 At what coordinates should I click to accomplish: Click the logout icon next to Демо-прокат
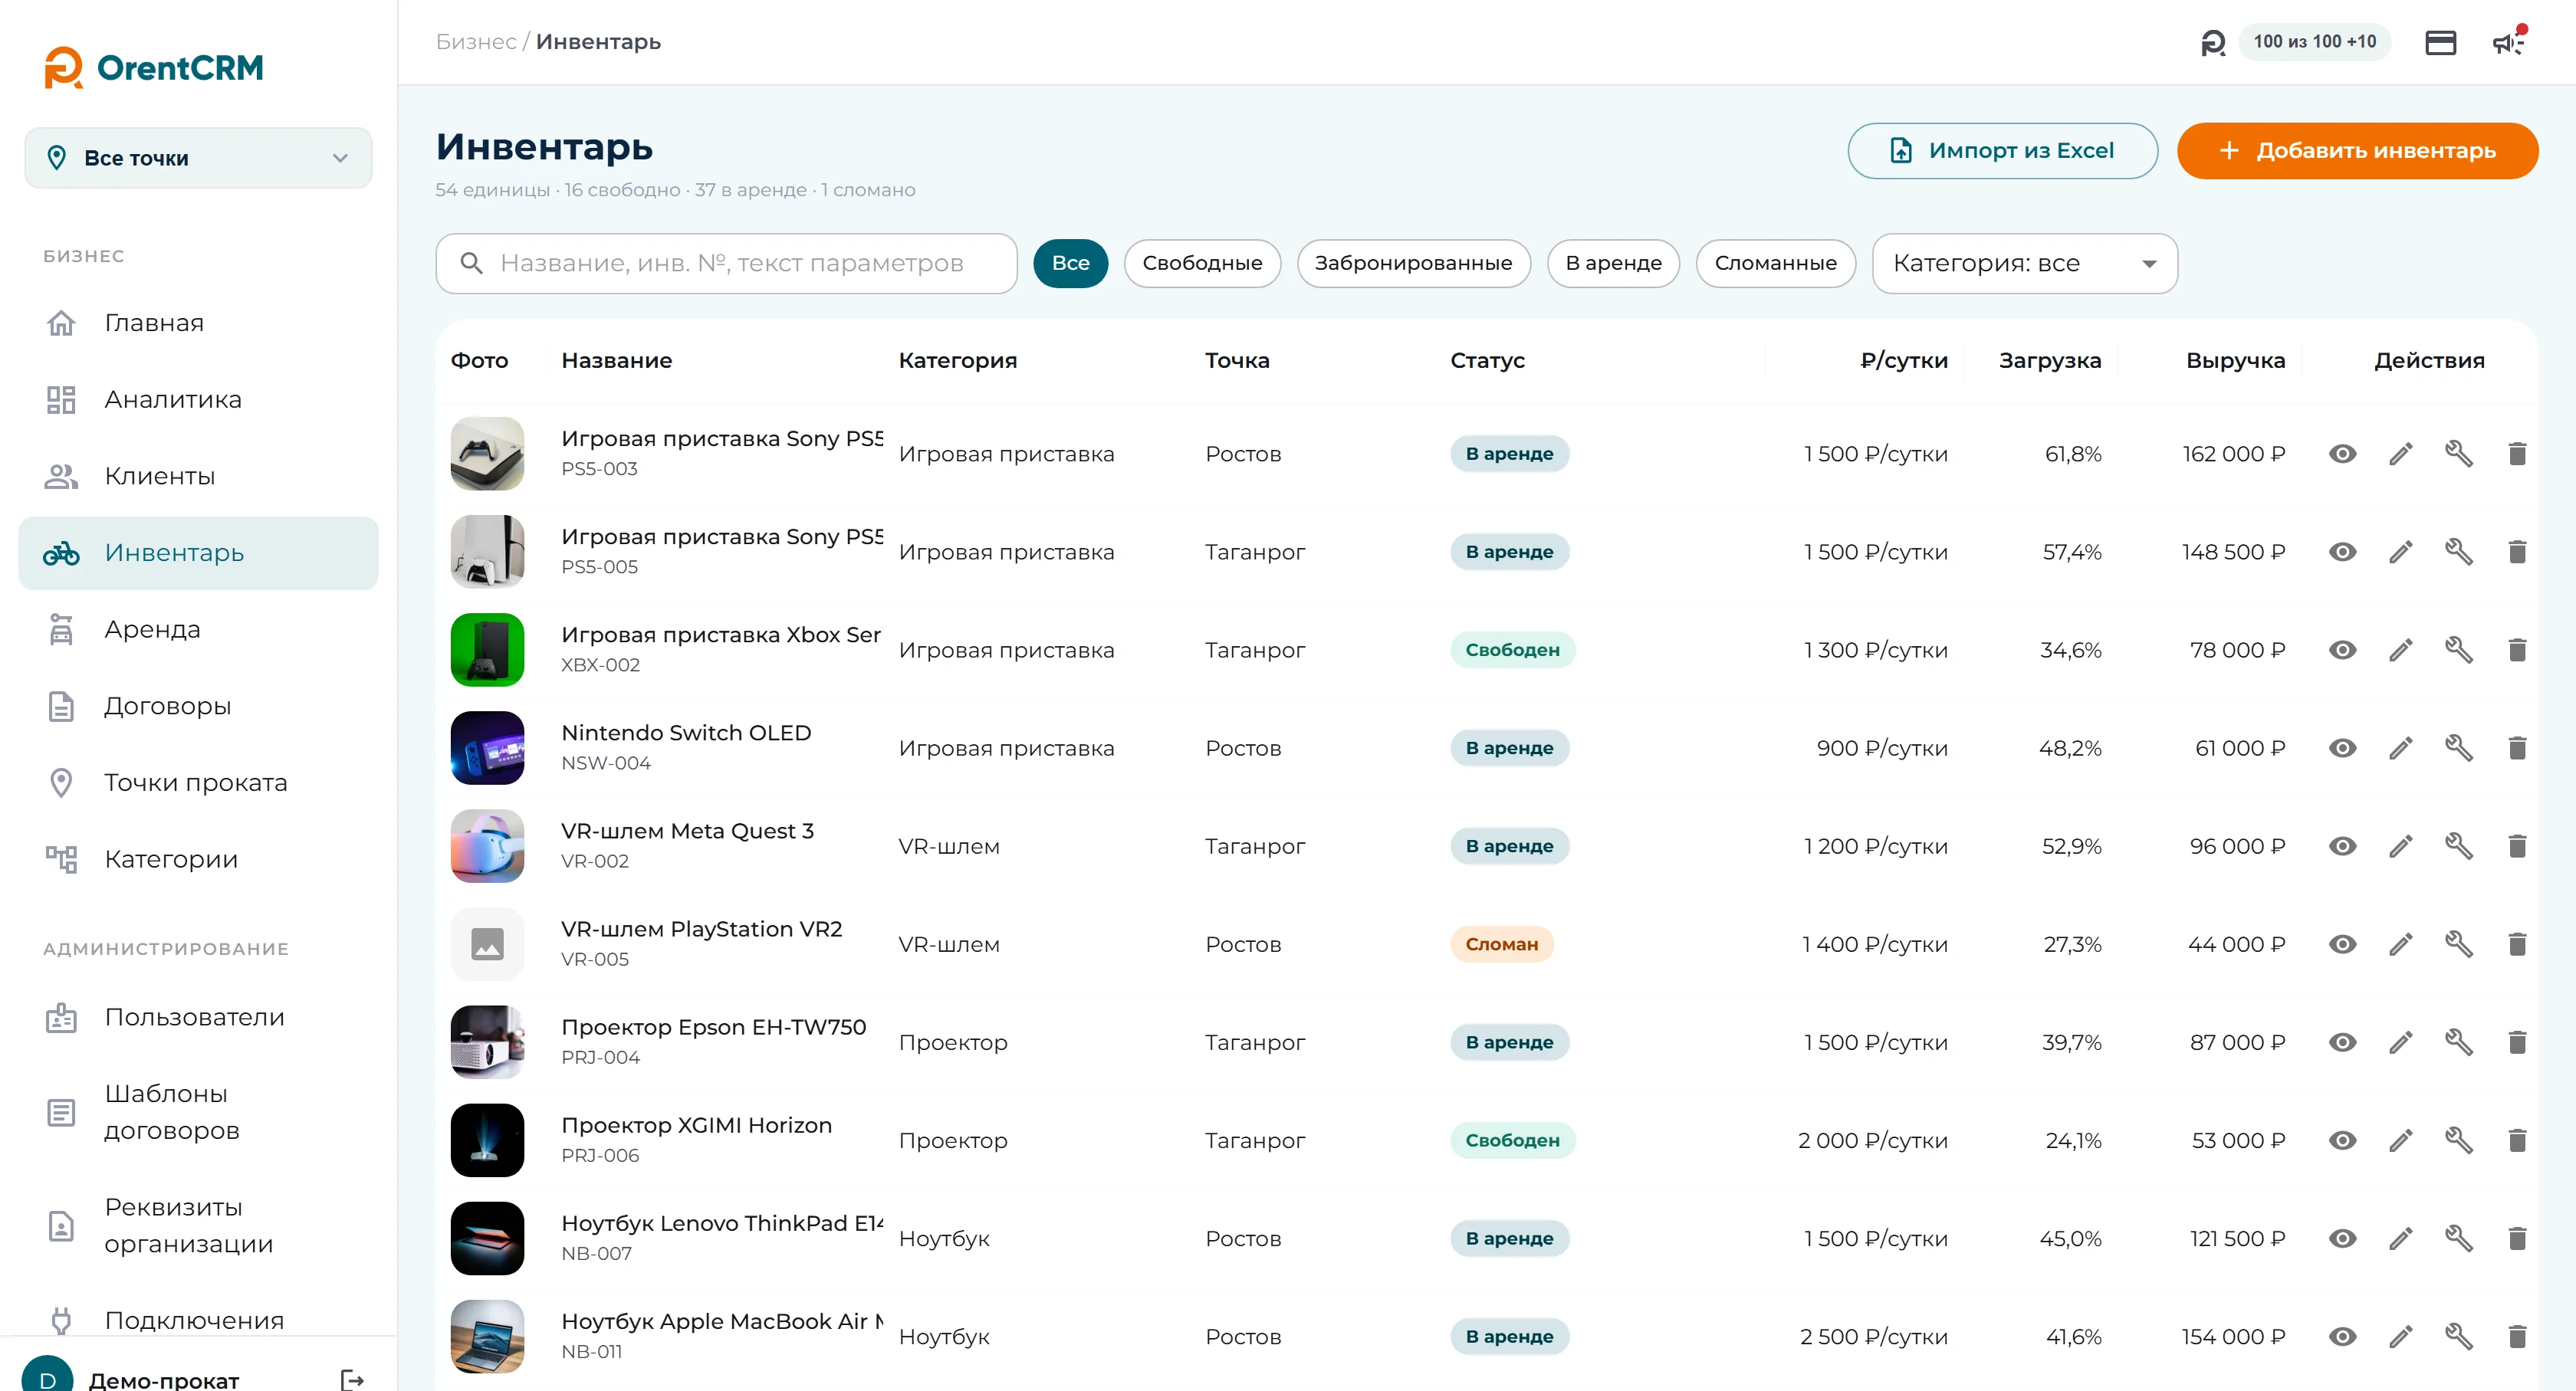(352, 1380)
